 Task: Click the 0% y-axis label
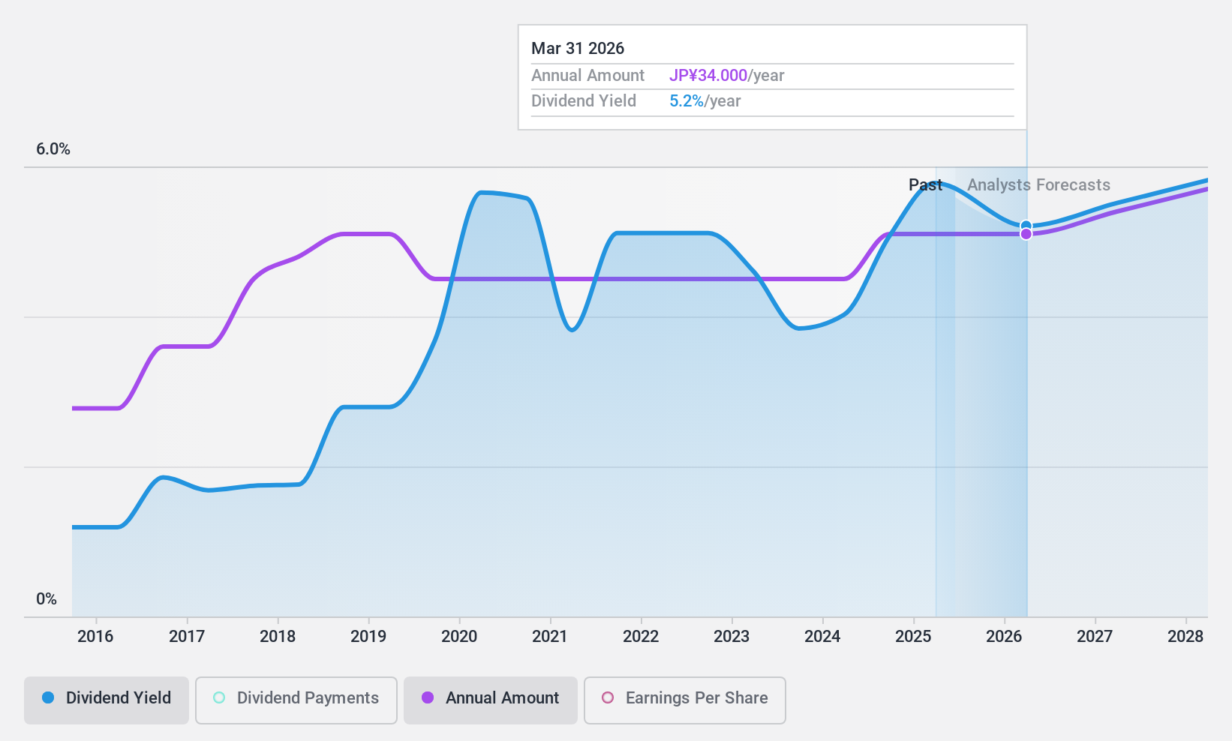47,599
